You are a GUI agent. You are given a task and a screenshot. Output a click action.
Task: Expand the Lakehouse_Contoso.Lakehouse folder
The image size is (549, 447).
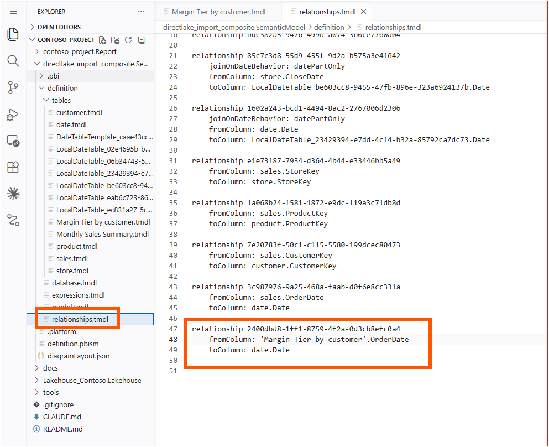point(92,381)
